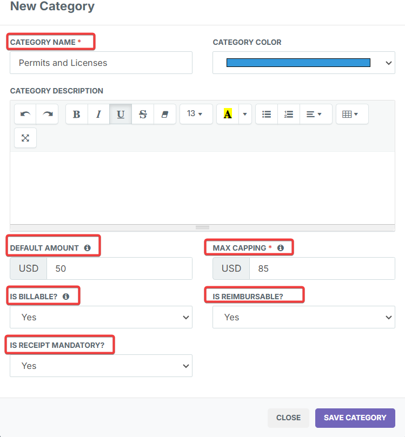Expand editor to fullscreen mode
Screen dimensions: 405x437
click(25, 138)
